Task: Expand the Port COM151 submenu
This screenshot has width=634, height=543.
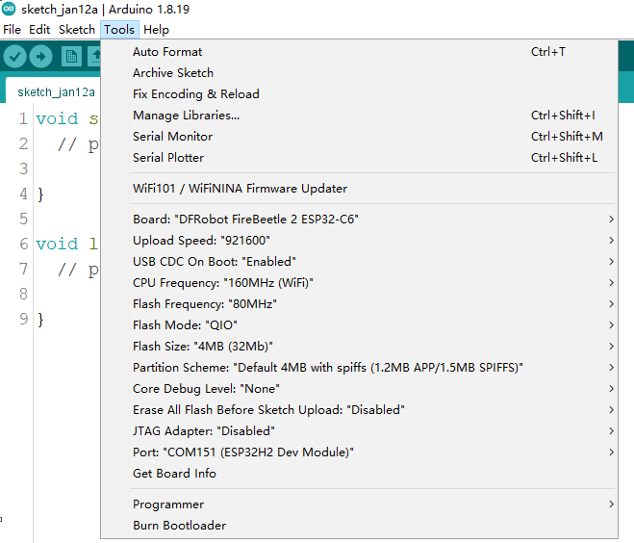Action: point(359,452)
